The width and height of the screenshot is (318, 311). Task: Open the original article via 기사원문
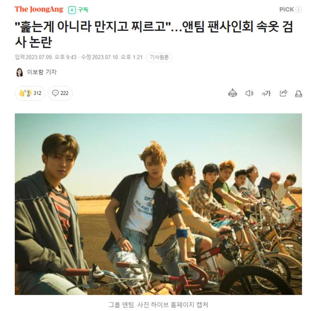tap(159, 58)
